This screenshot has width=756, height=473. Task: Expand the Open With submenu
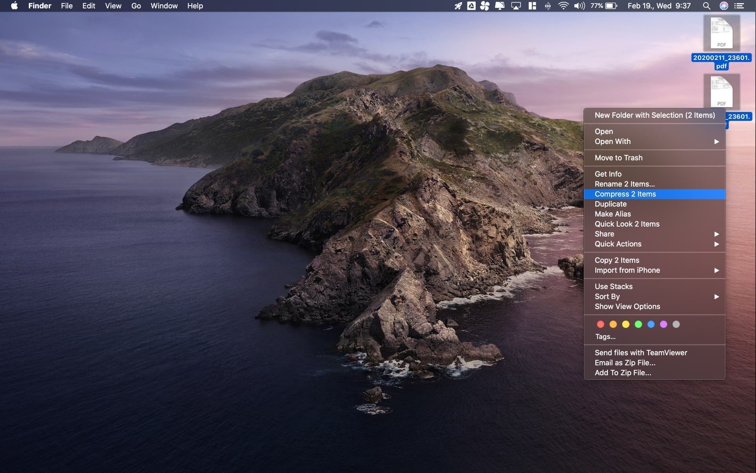point(654,142)
